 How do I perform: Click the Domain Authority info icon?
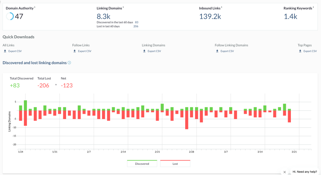(35, 7)
